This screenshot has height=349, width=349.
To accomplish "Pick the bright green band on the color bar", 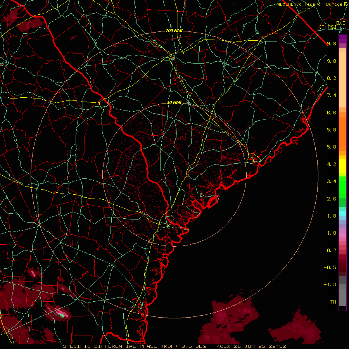I will [342, 187].
